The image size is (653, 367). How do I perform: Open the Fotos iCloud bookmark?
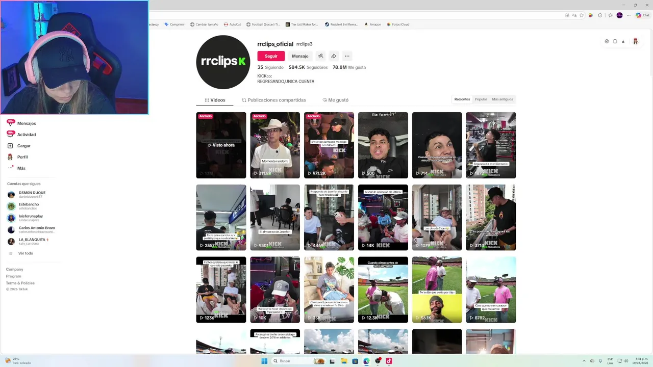pos(398,24)
